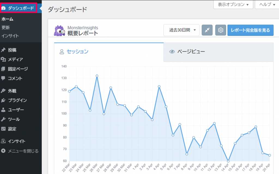Click the 12 Apr data point
This screenshot has height=174, width=279.
tap(214, 123)
